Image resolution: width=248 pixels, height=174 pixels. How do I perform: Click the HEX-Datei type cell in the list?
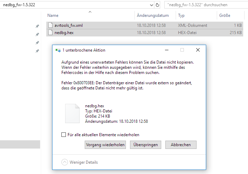click(x=187, y=33)
